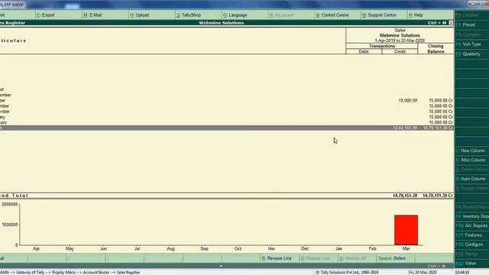Click Ctrl + N calculator label
This screenshot has width=489, height=275.
pos(436,266)
